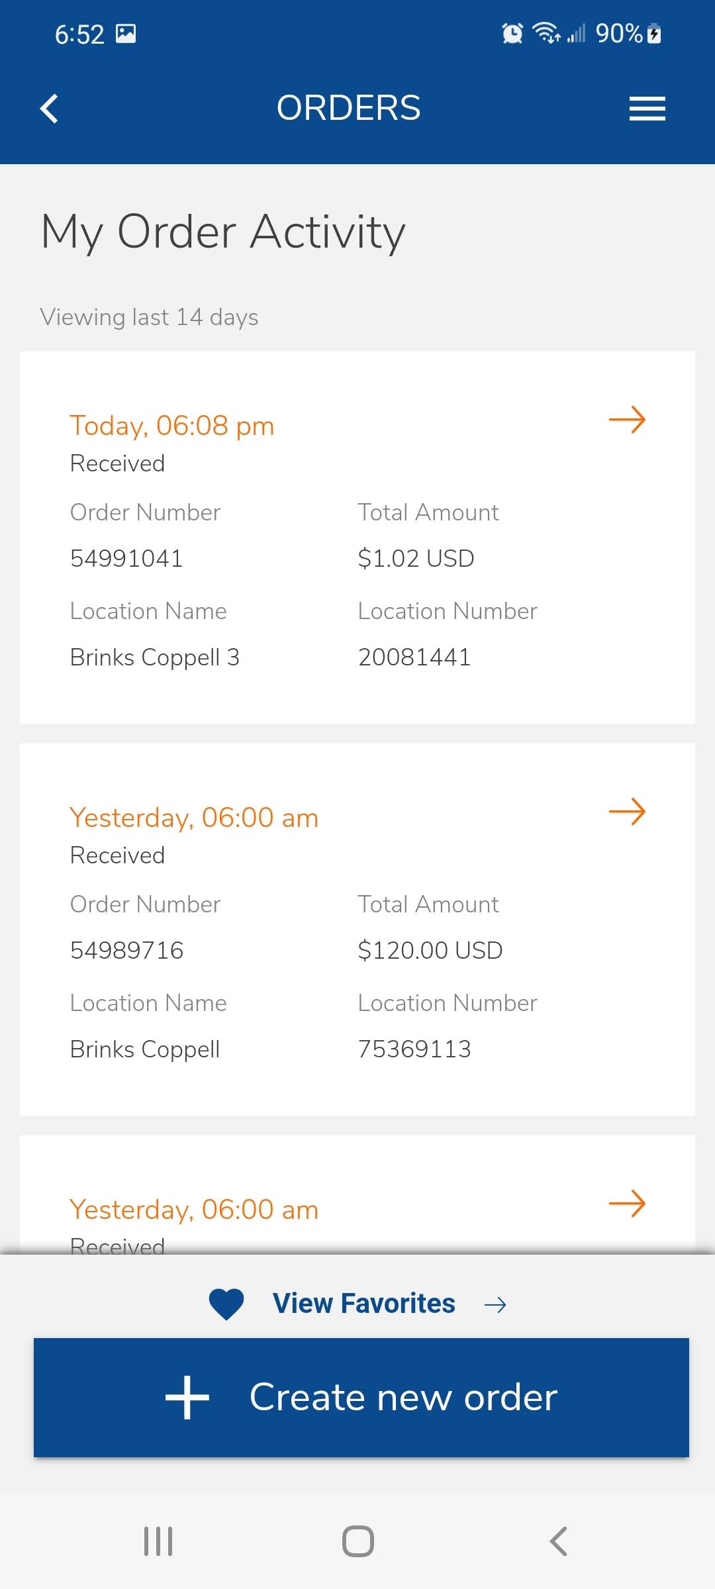Tap the $120.00 USD total amount
715x1589 pixels.
coord(430,950)
